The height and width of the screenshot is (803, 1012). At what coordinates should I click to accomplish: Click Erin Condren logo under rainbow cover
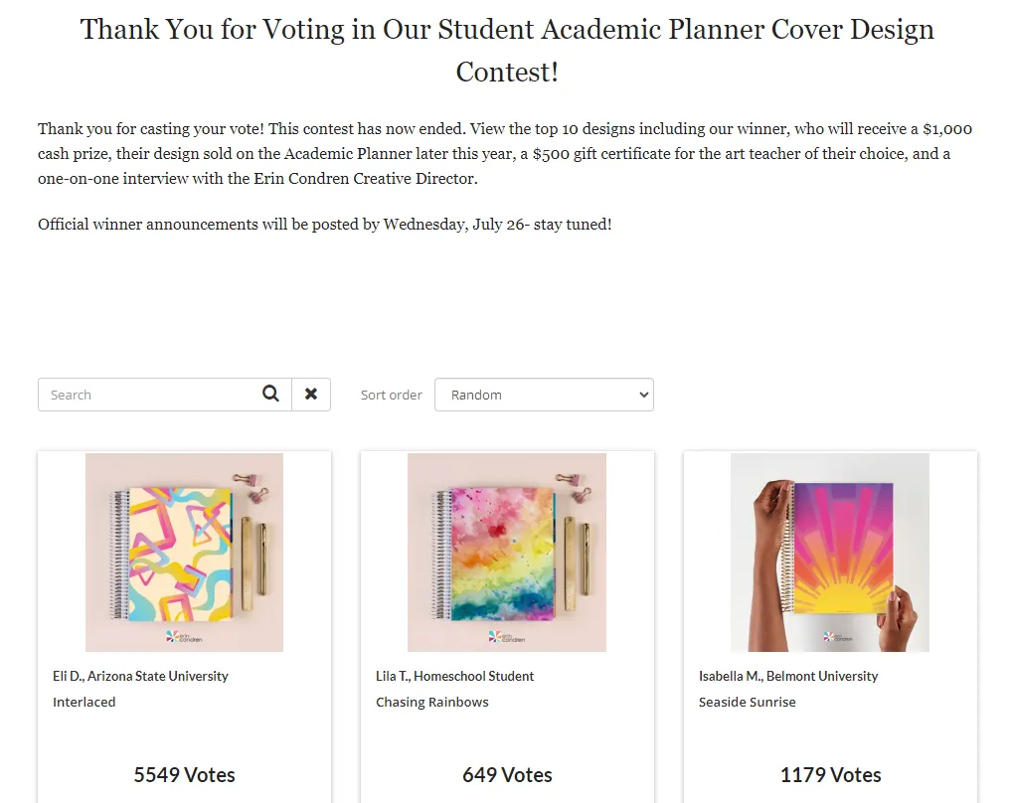(x=507, y=637)
